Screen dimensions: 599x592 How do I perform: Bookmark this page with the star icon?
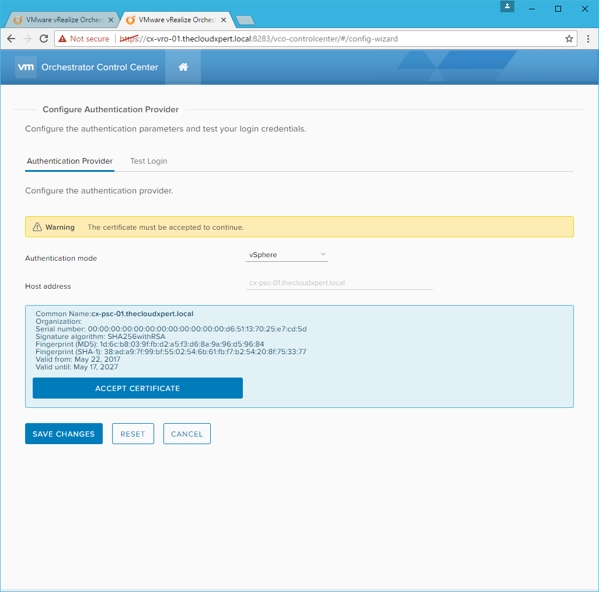pos(569,39)
